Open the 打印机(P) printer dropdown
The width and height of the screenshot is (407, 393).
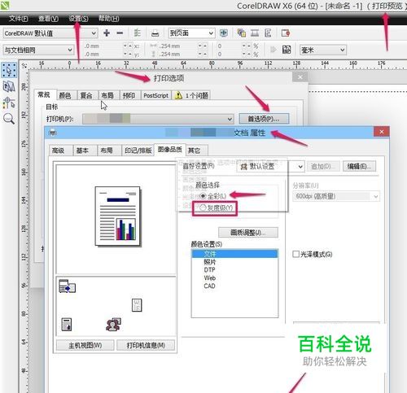pos(158,119)
